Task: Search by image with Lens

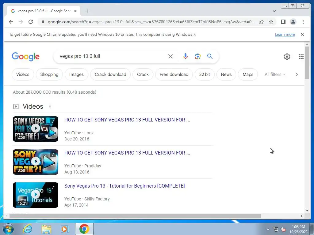Action: click(198, 56)
